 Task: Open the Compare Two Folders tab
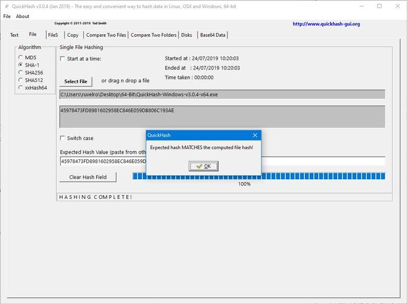(x=153, y=35)
